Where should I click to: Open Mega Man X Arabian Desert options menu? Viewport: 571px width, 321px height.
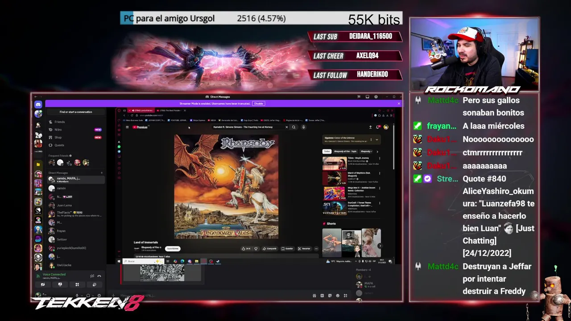point(380,189)
